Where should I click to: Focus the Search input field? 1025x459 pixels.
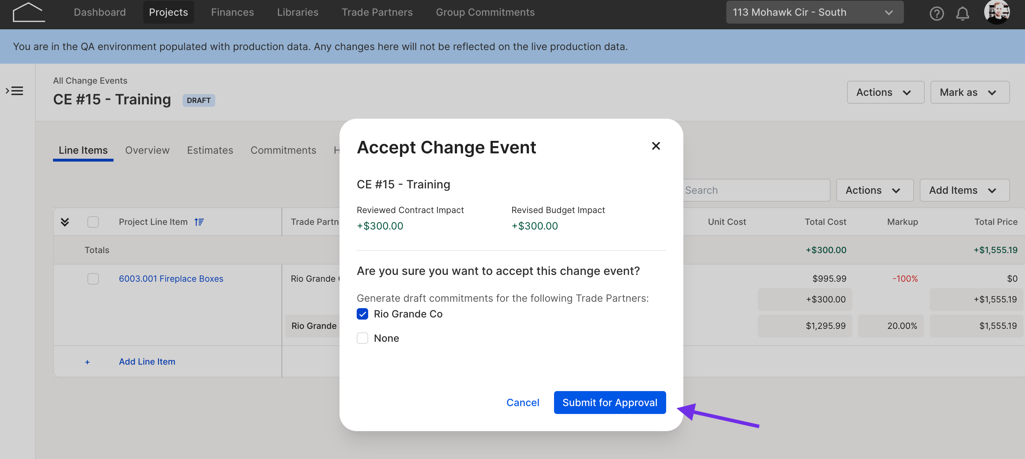[756, 190]
